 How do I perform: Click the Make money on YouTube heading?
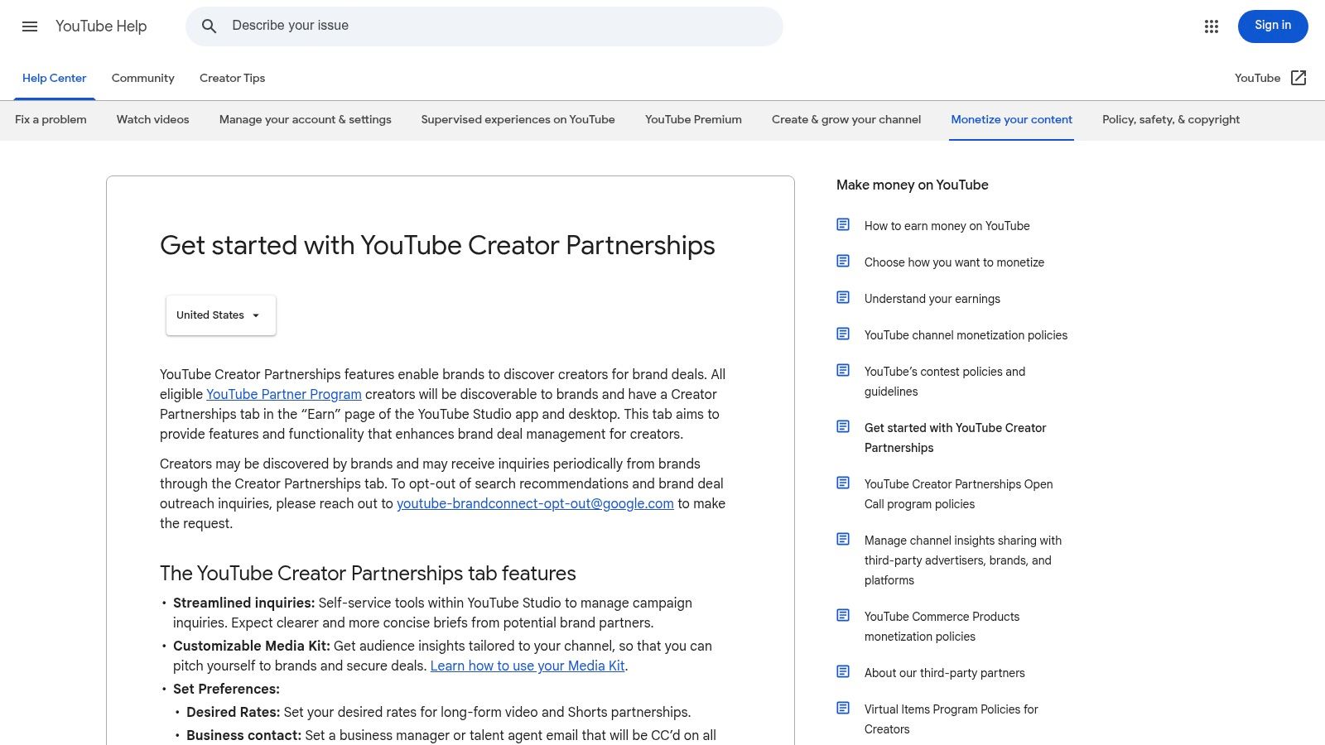click(x=913, y=185)
